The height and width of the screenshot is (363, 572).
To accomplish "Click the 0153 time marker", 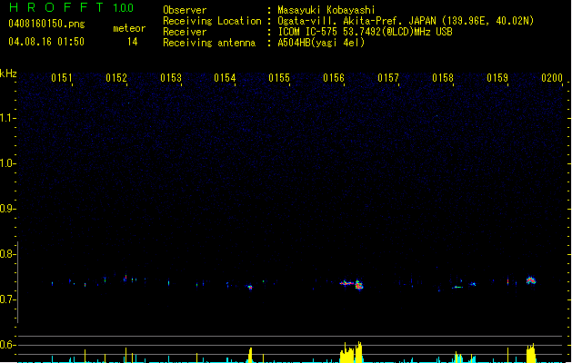I will (171, 78).
